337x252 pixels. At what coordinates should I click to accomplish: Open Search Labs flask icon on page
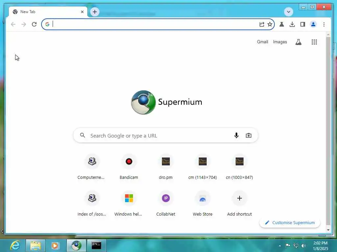pos(298,42)
